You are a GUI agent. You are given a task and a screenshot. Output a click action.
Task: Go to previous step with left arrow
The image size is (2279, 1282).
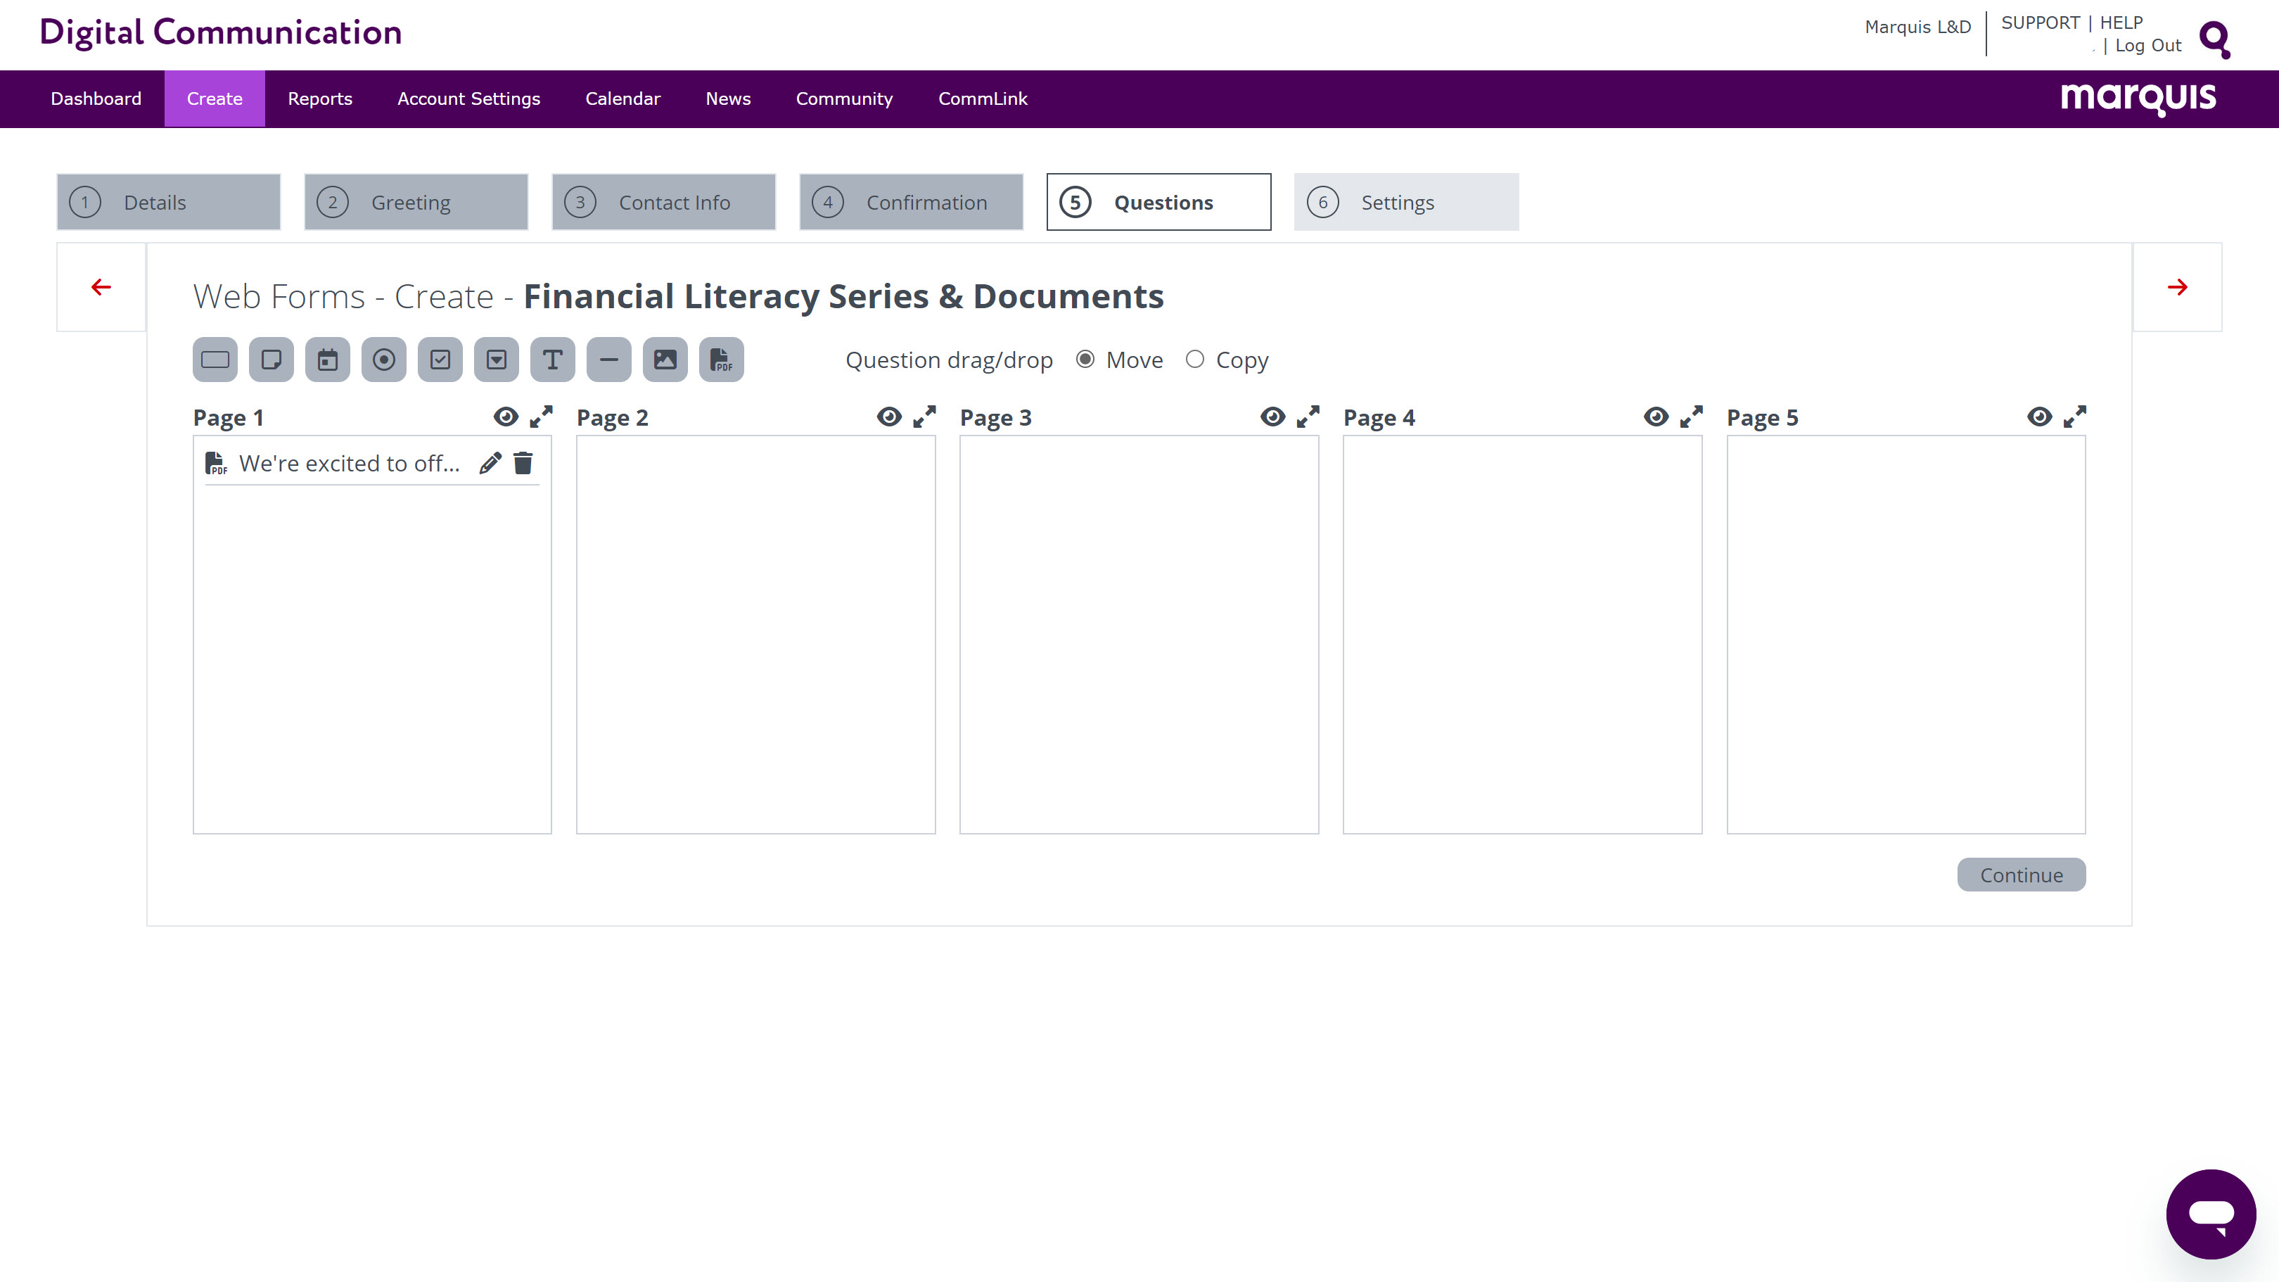101,286
